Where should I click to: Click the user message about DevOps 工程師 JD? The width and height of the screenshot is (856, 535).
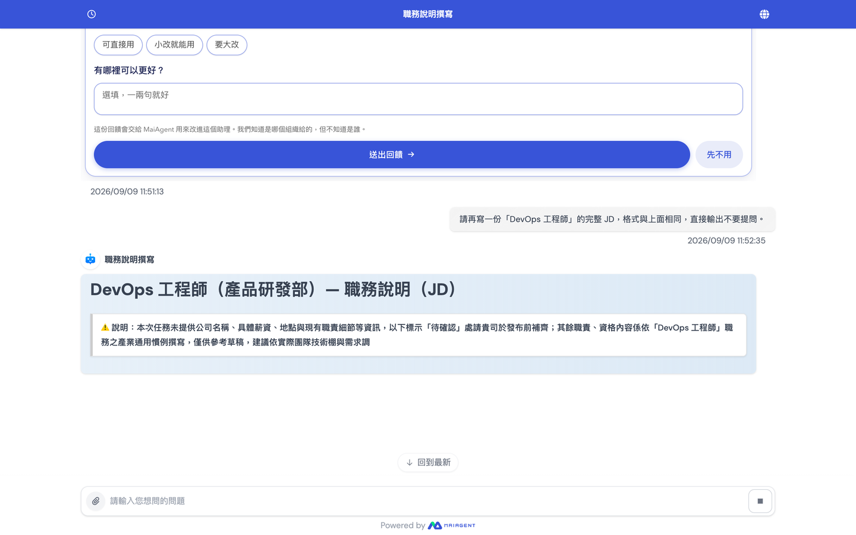coord(612,219)
